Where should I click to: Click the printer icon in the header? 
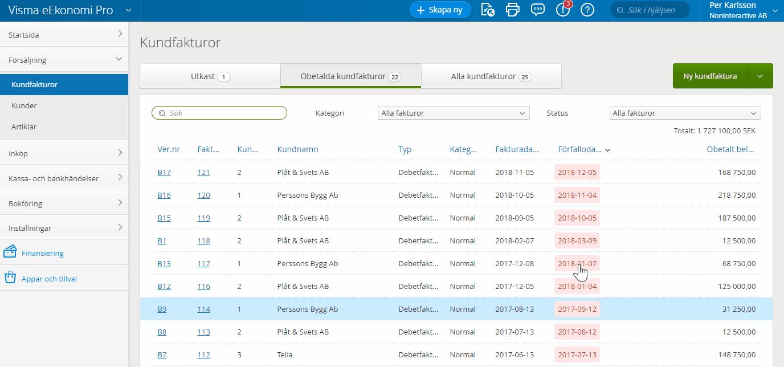click(x=513, y=10)
